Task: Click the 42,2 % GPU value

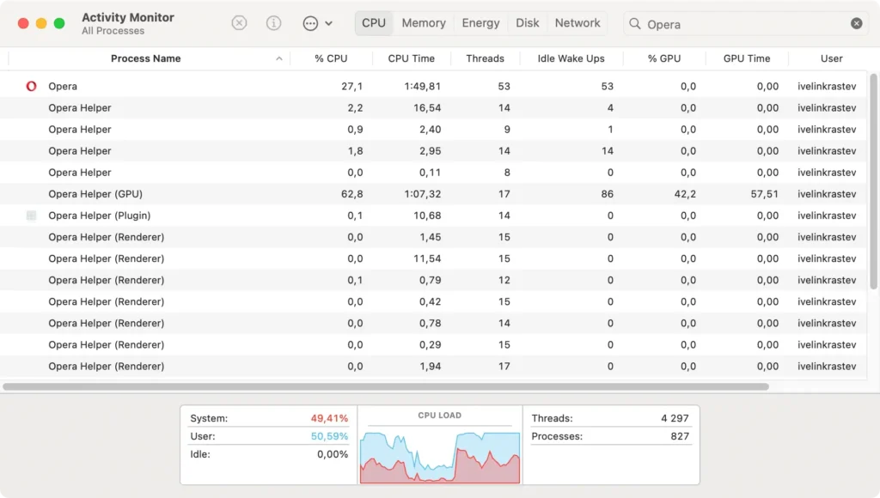Action: click(x=685, y=194)
